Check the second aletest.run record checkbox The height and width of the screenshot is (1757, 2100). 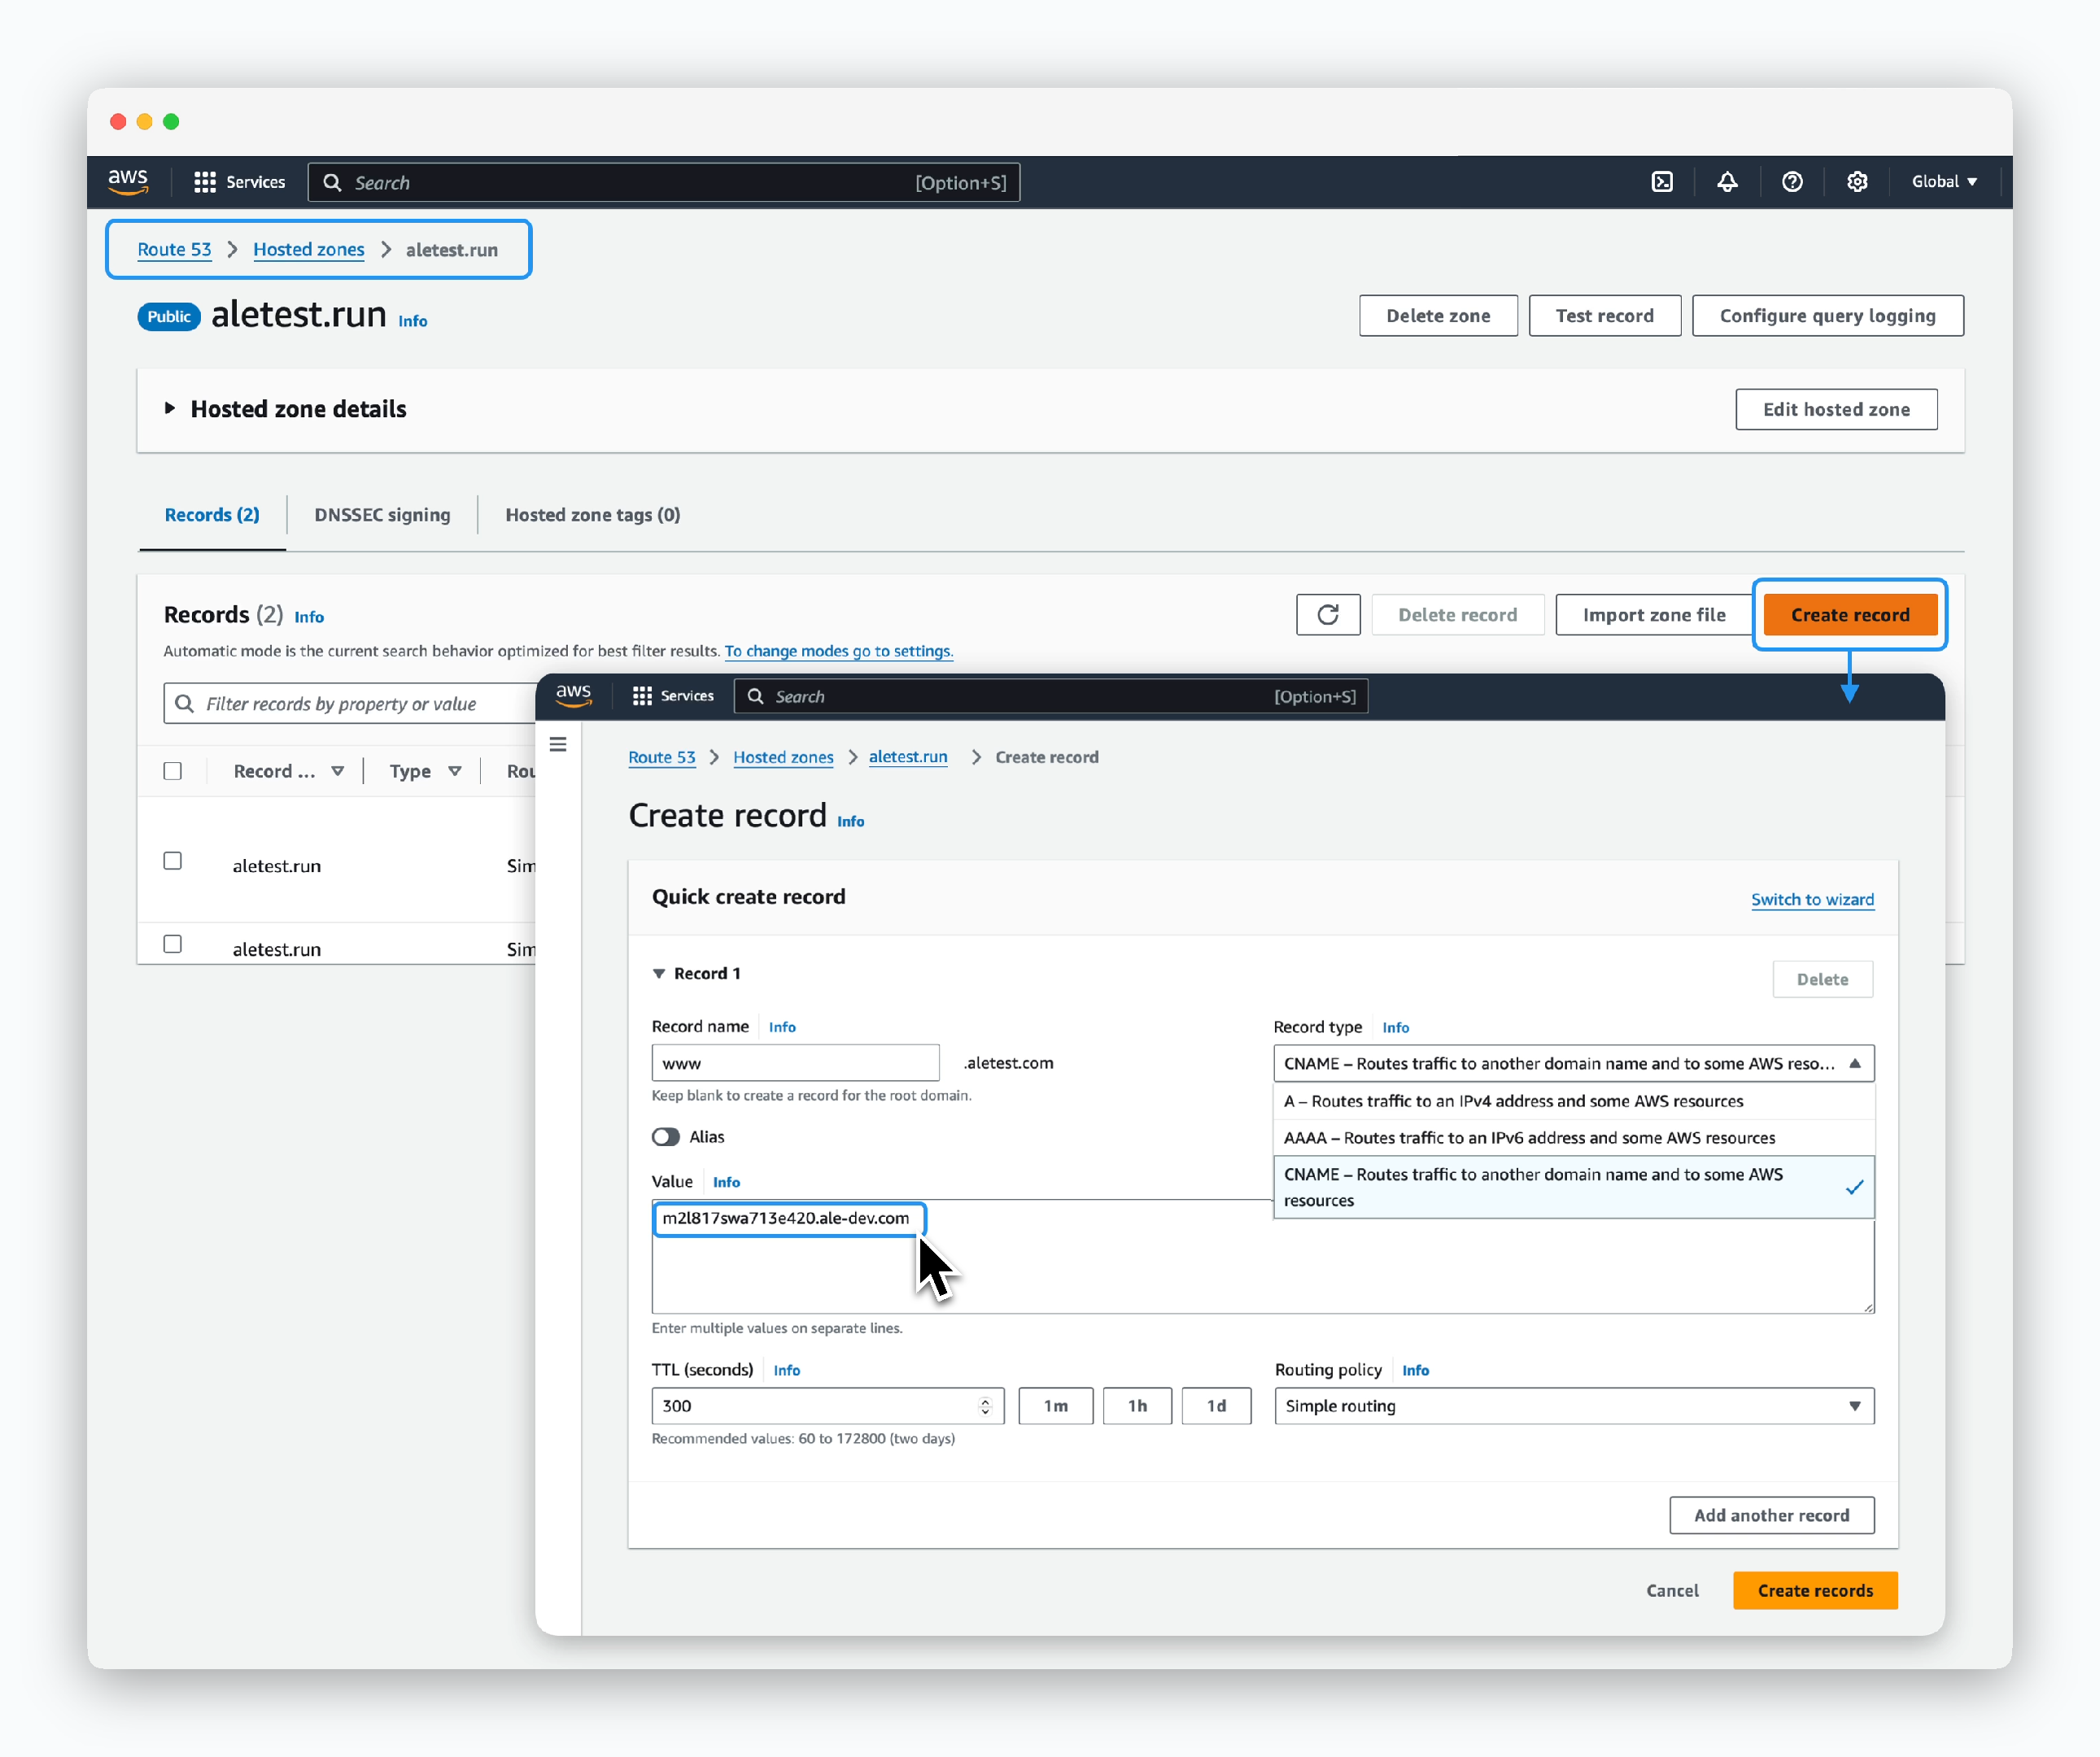click(x=173, y=944)
